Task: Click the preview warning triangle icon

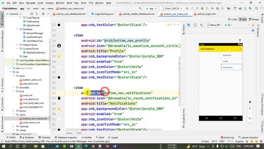Action: point(253,25)
